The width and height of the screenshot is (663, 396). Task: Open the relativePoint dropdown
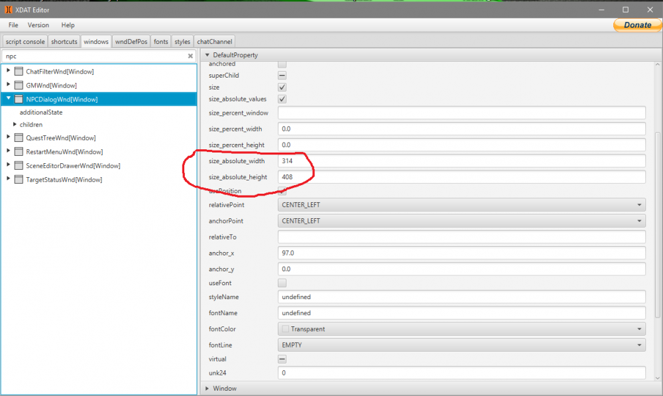point(461,205)
